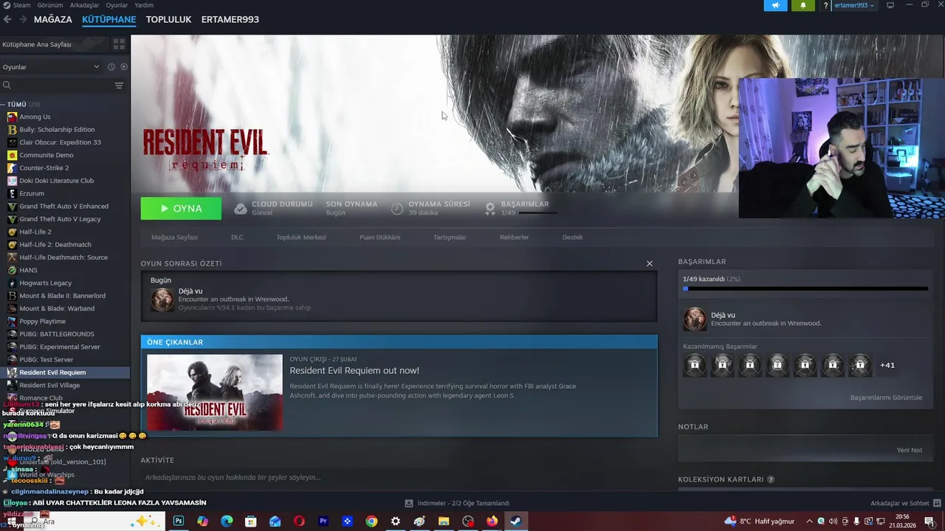Click the achievements progress bar
This screenshot has height=531, width=945.
tap(805, 289)
